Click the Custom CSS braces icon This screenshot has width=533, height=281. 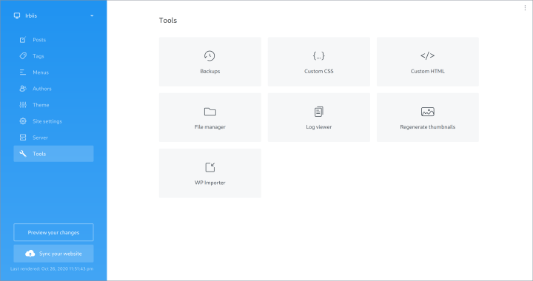pyautogui.click(x=318, y=55)
